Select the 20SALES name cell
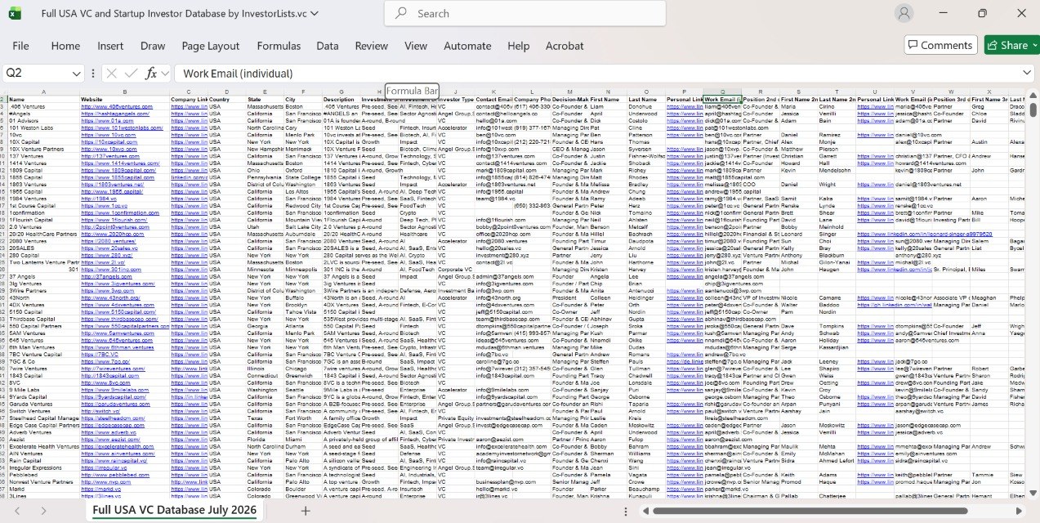1040x523 pixels. click(x=44, y=248)
